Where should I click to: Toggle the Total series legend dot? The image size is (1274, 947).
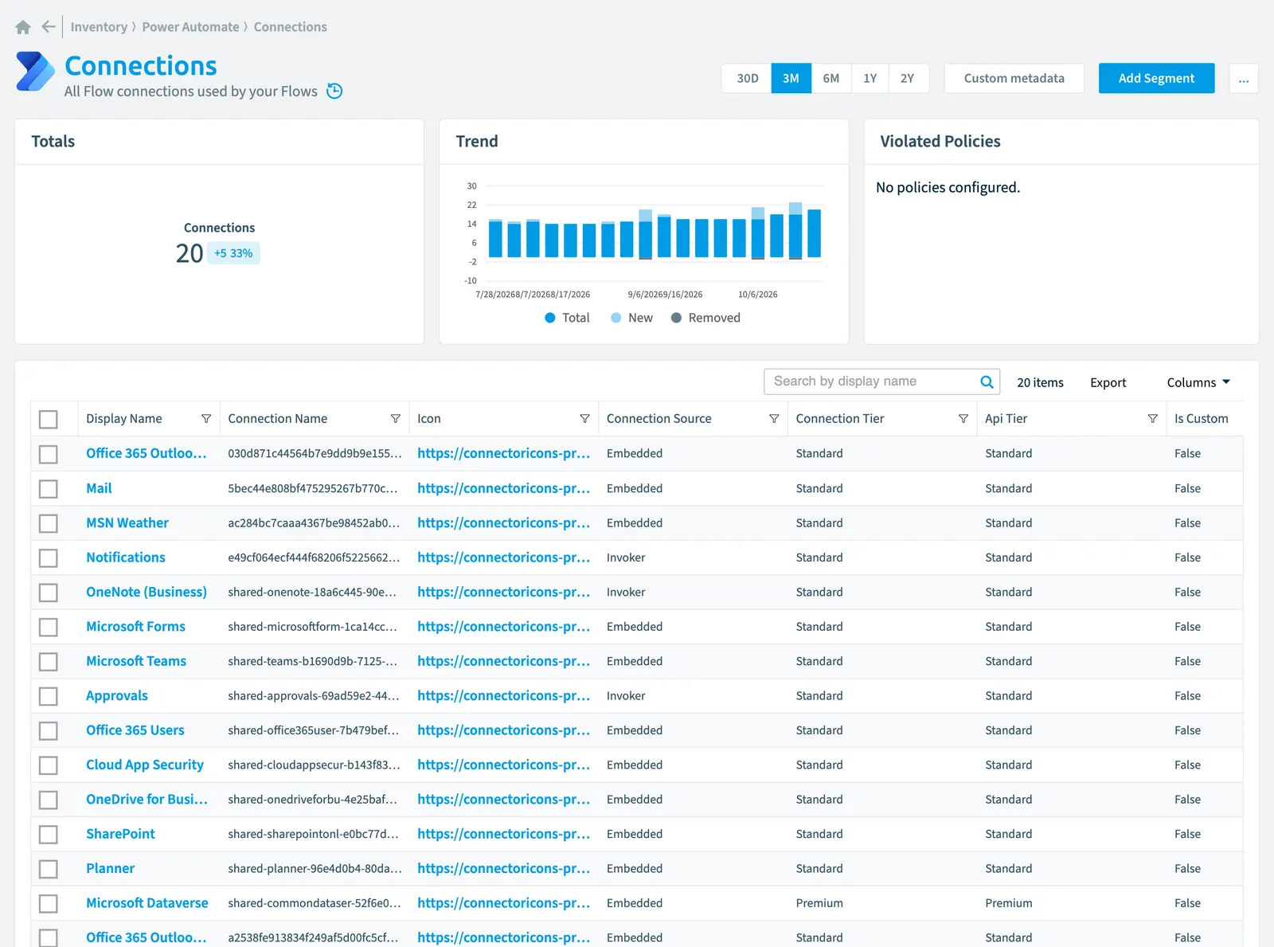click(x=549, y=318)
